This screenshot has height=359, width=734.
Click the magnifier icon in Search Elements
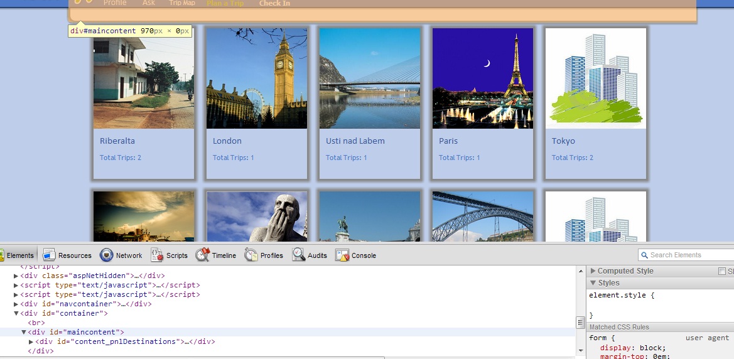coord(644,255)
